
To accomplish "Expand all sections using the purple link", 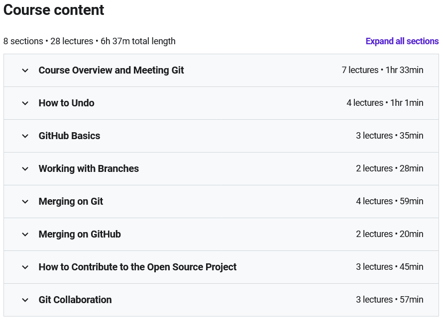I will coord(402,41).
